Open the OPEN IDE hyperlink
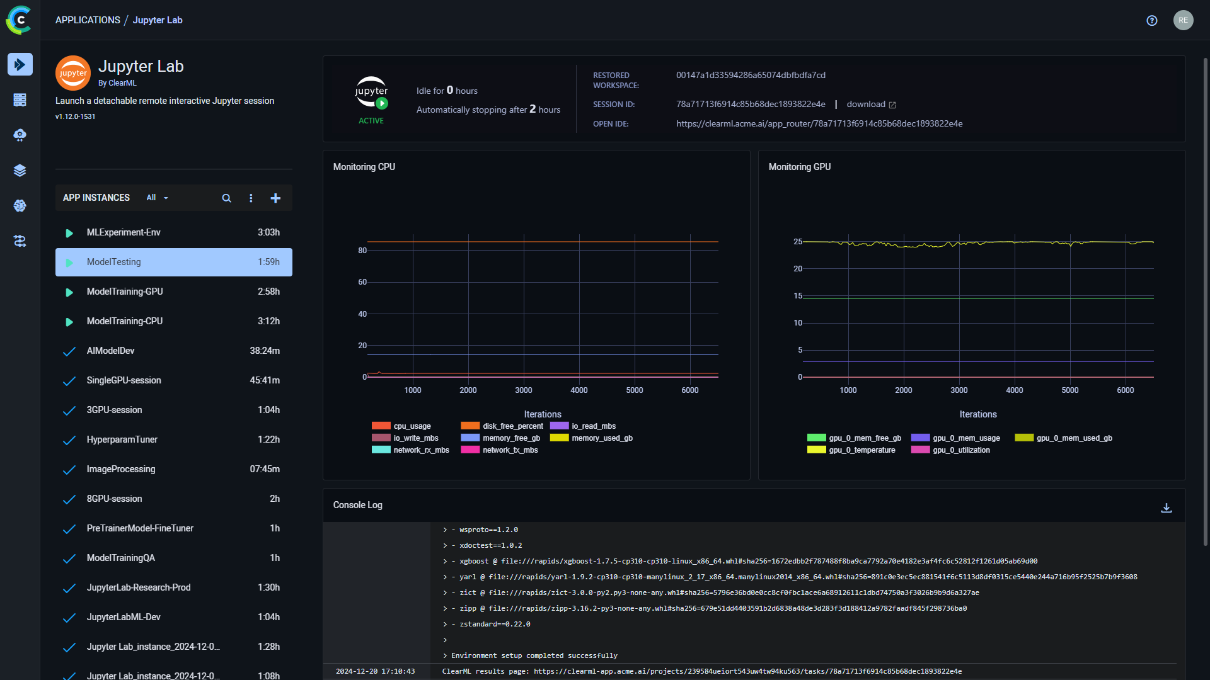Screen dimensions: 1210x680 (819, 123)
